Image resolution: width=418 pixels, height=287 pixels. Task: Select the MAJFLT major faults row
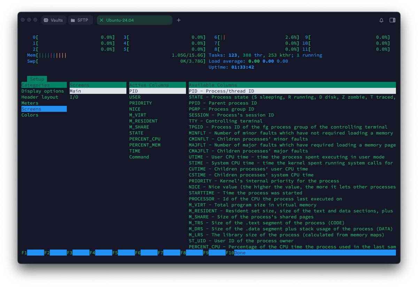coord(292,145)
